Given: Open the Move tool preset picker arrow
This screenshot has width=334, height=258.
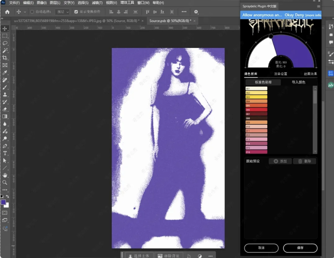Looking at the screenshot, I should point(25,12).
